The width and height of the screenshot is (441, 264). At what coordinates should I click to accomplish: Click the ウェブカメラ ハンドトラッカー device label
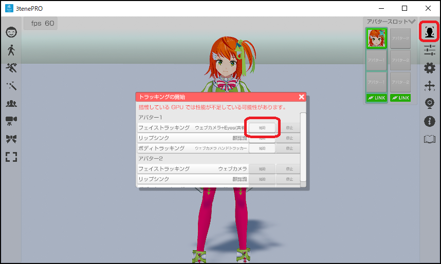click(221, 148)
